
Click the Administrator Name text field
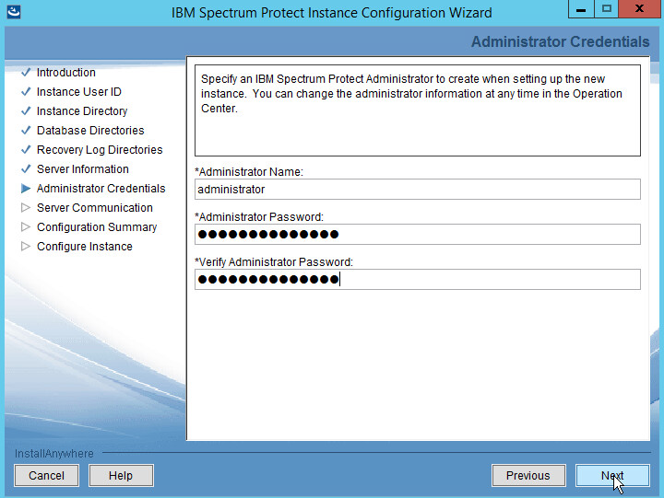pos(417,189)
